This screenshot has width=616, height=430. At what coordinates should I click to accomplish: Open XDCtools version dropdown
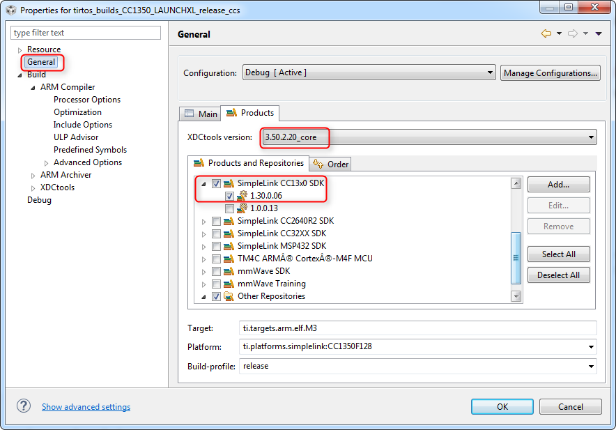[x=429, y=137]
